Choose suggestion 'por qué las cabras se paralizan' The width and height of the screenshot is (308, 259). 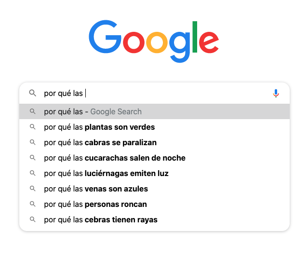pyautogui.click(x=154, y=142)
